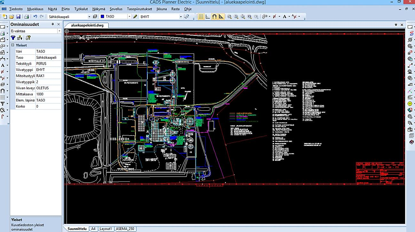Click the red book icon in right toolbar
415x232 pixels.
(411, 142)
